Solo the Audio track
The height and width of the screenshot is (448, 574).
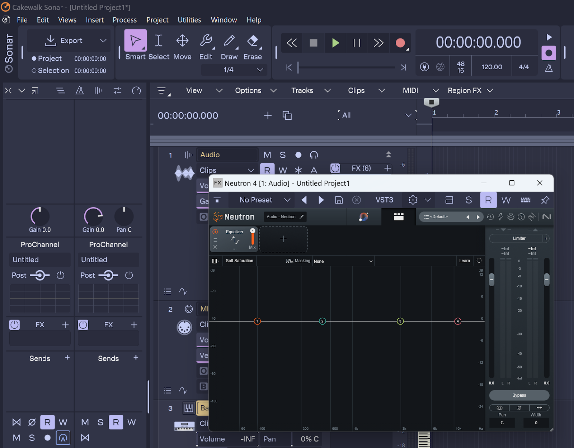(283, 155)
